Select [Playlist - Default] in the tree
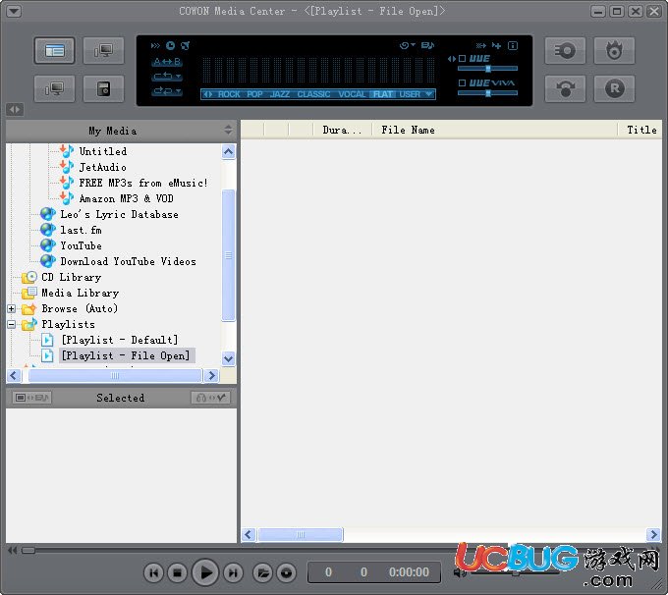 click(x=119, y=340)
